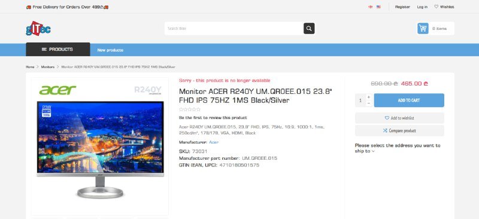Click Add to wishlist button
Image resolution: width=479 pixels, height=219 pixels.
399,118
